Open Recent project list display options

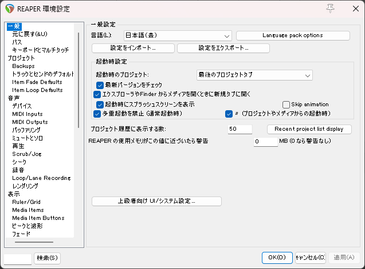(x=309, y=129)
